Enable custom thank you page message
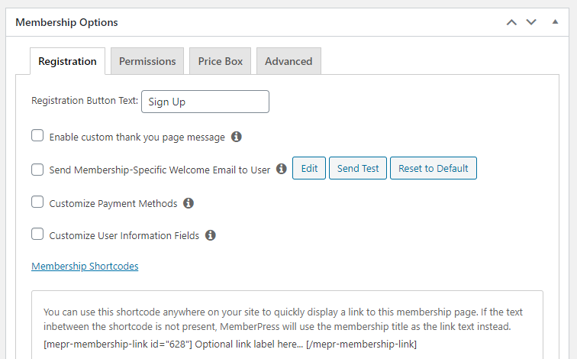The width and height of the screenshot is (577, 359). [x=37, y=136]
